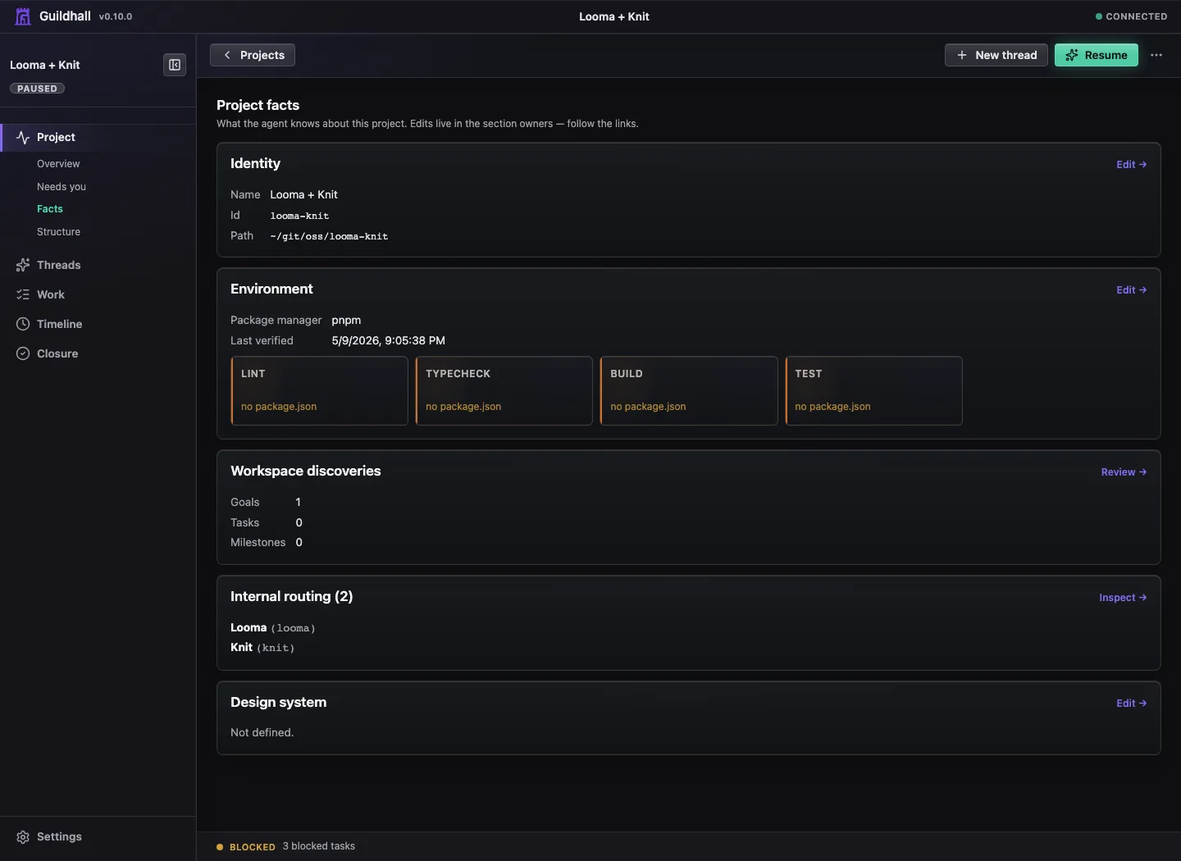Edit the Environment section
Image resolution: width=1181 pixels, height=861 pixels.
1131,290
